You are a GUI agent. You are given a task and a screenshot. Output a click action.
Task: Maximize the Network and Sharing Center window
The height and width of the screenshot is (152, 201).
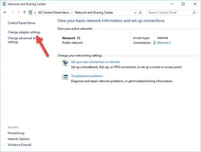(183, 4)
